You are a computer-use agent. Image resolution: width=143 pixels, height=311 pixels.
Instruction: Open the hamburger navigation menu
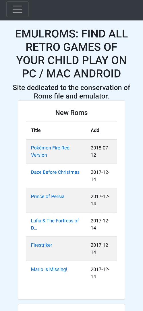click(x=18, y=9)
